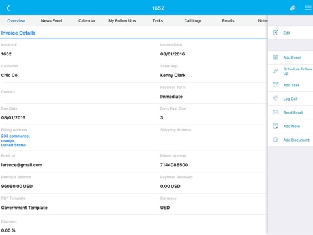Click the Contact field label
Screen dimensions: 313x235
(8, 92)
